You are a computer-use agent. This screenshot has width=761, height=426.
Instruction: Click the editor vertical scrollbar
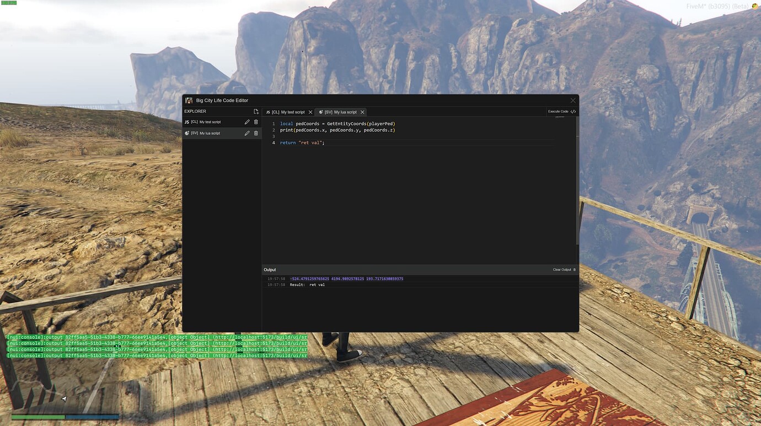[x=577, y=182]
